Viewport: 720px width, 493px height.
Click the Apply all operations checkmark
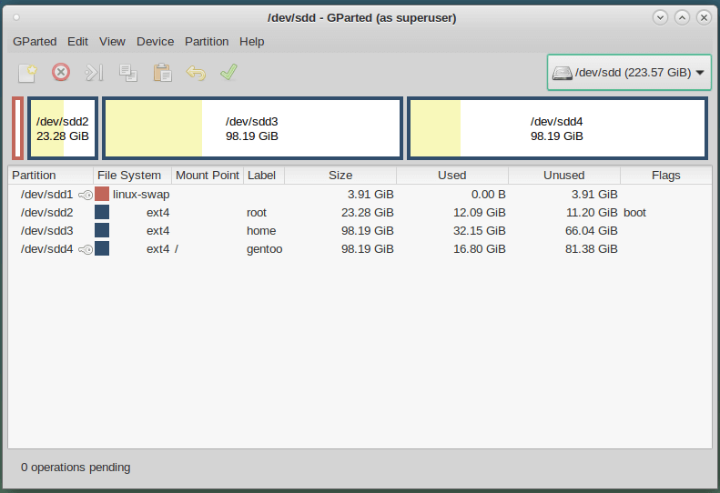(x=228, y=73)
